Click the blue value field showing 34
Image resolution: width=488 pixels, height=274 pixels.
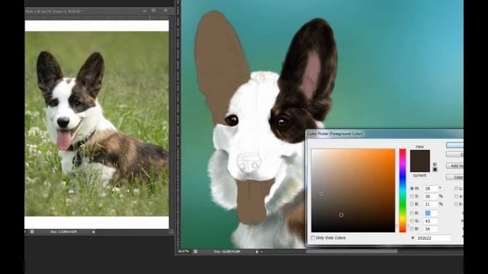(x=431, y=228)
